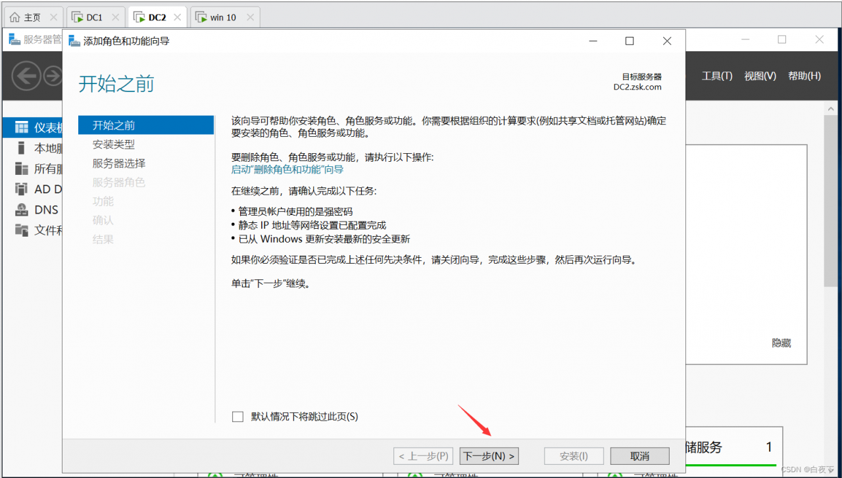
Task: Click 隐藏 link in Server Manager
Action: tap(781, 343)
